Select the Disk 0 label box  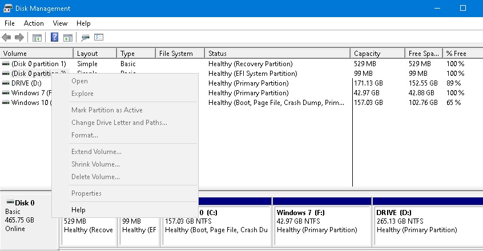[29, 221]
